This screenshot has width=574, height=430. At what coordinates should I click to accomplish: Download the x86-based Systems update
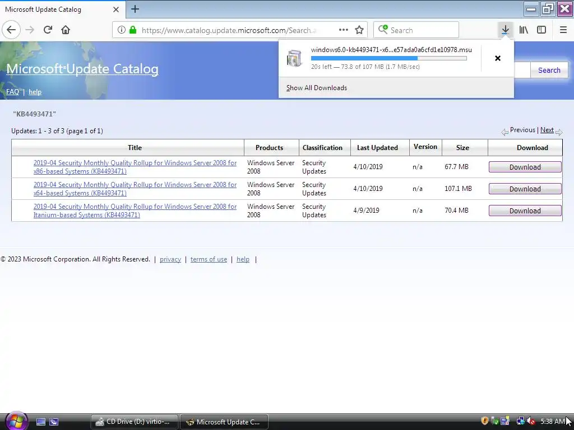coord(525,167)
